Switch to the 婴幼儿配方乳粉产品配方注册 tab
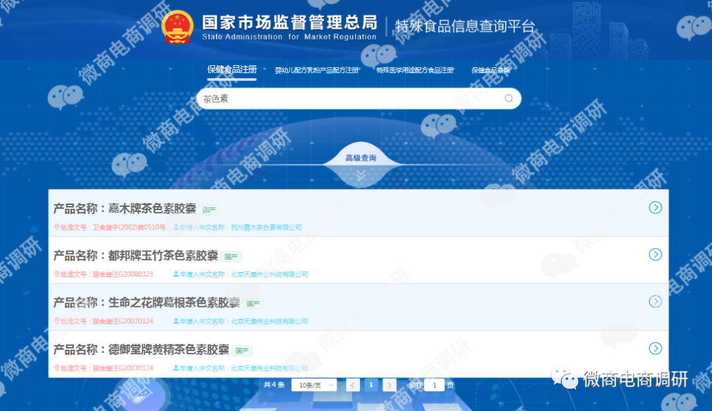The width and height of the screenshot is (712, 411). [316, 68]
